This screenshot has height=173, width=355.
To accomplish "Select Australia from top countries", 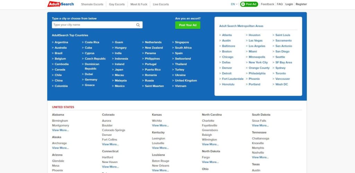I will coord(61,48).
